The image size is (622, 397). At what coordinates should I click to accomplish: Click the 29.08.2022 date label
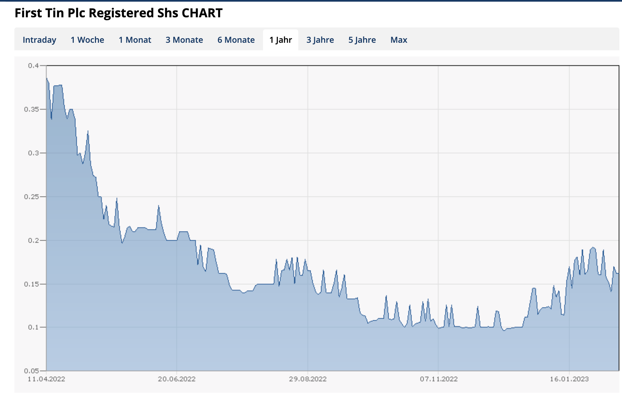coord(308,379)
